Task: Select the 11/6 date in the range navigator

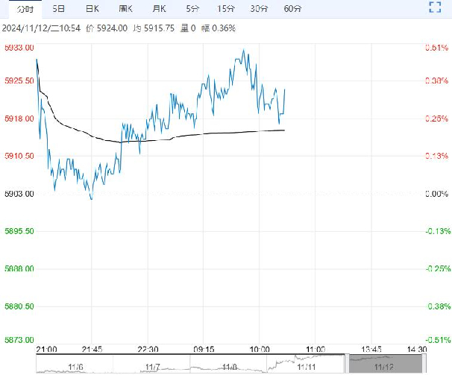Action: pyautogui.click(x=75, y=368)
